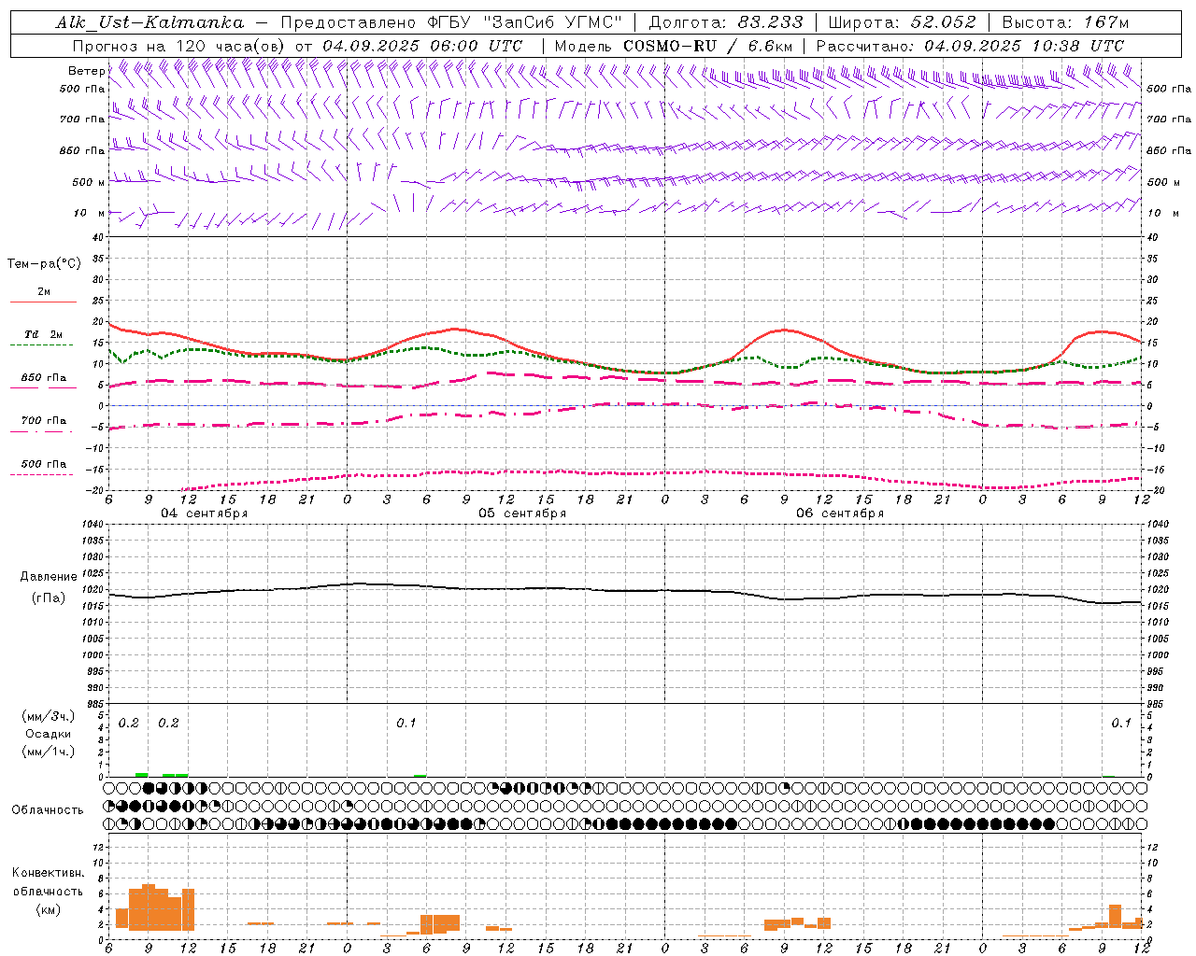Click the Модель COSMO-RU / 6.6км label
The image size is (1196, 956).
pos(673,46)
